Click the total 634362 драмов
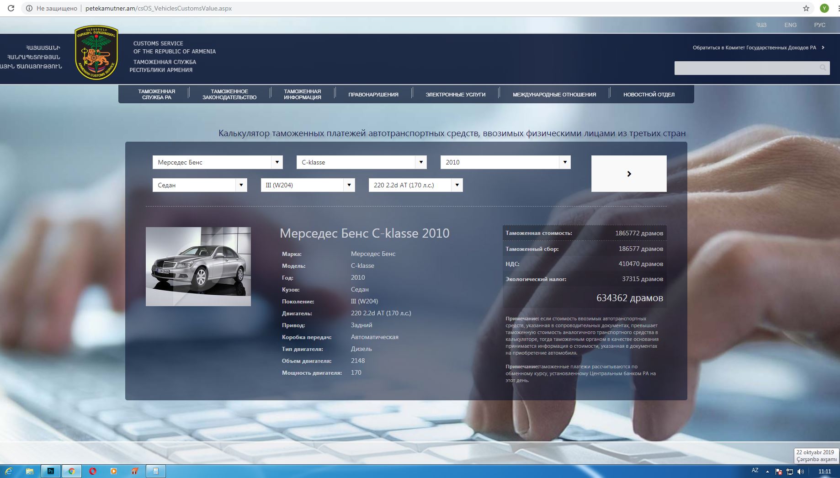This screenshot has height=478, width=840. (630, 298)
